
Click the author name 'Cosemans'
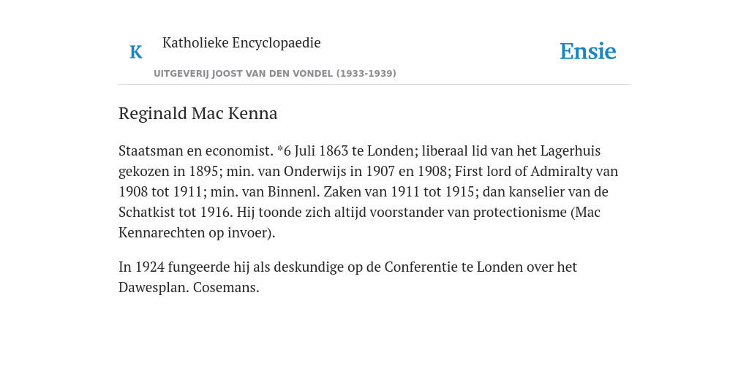tap(225, 288)
